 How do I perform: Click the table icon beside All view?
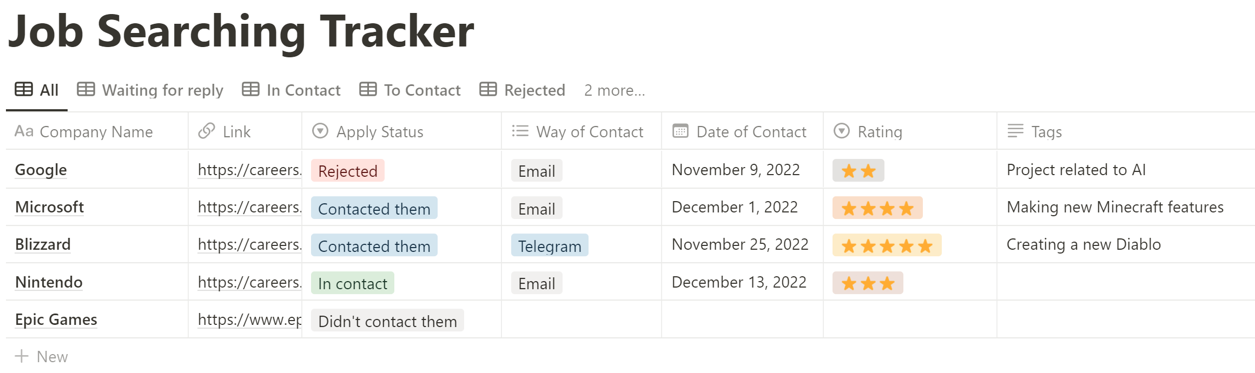pyautogui.click(x=24, y=89)
